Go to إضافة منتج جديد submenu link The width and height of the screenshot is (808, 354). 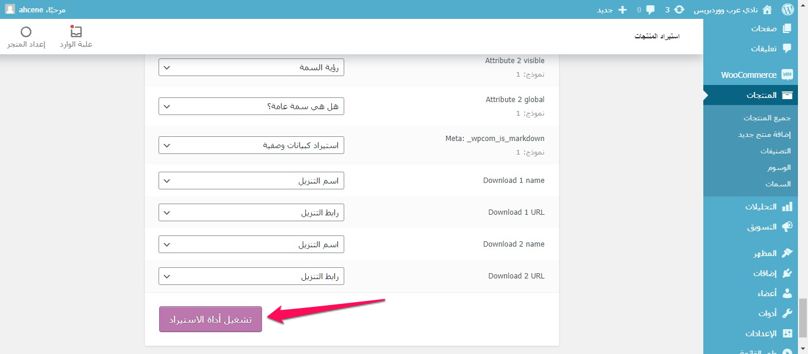pos(764,135)
